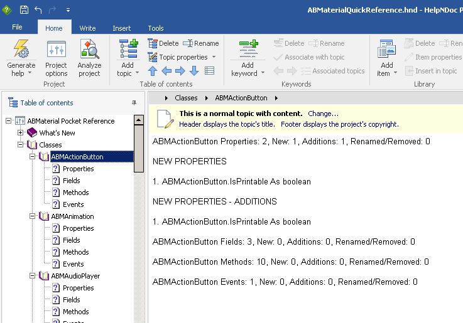Switch to the Home ribbon tab
This screenshot has width=463, height=323.
[54, 28]
